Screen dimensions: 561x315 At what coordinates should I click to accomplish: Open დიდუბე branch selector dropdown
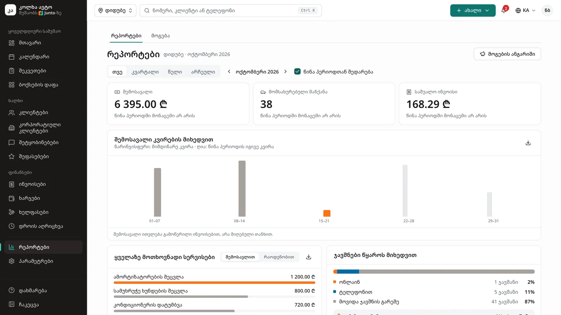click(115, 10)
